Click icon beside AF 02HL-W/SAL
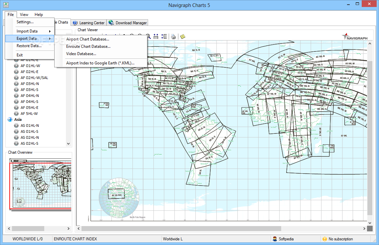Viewport: 379px width, 245px height. click(x=16, y=78)
